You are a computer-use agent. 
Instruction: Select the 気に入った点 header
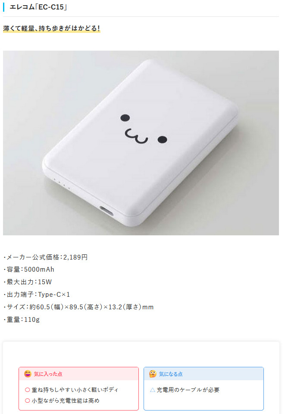coord(78,374)
